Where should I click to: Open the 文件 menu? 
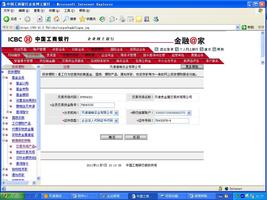(9, 10)
